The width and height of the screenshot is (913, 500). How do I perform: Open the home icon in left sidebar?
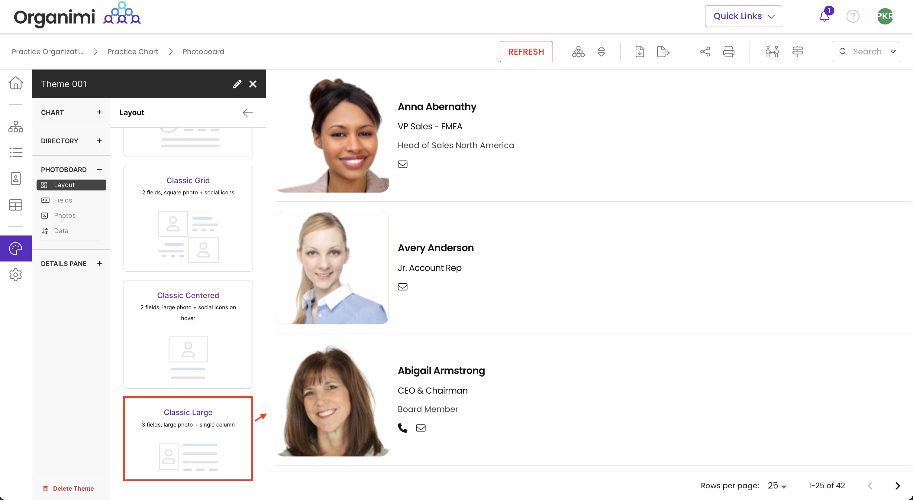(16, 83)
